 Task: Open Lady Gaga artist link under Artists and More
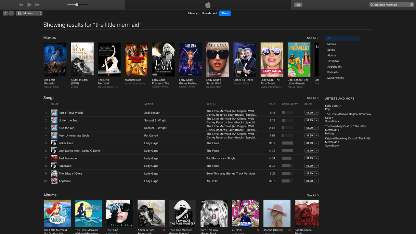(x=333, y=106)
